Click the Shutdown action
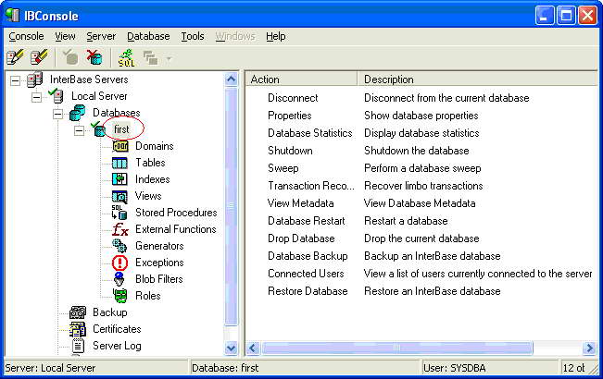This screenshot has width=603, height=379. pyautogui.click(x=290, y=151)
